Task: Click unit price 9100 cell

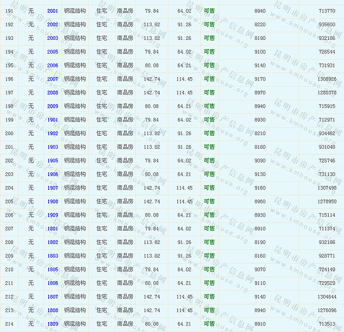Action: pyautogui.click(x=260, y=52)
